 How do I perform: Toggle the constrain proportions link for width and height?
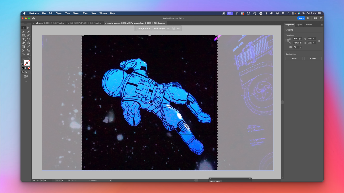(319, 41)
